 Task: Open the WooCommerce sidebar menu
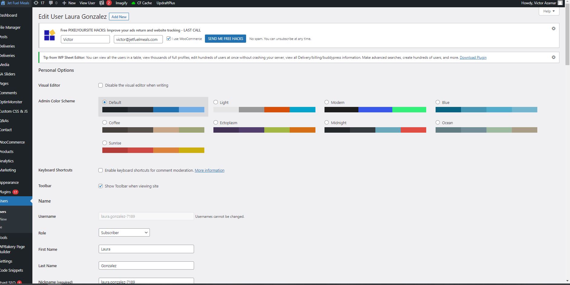tap(12, 142)
